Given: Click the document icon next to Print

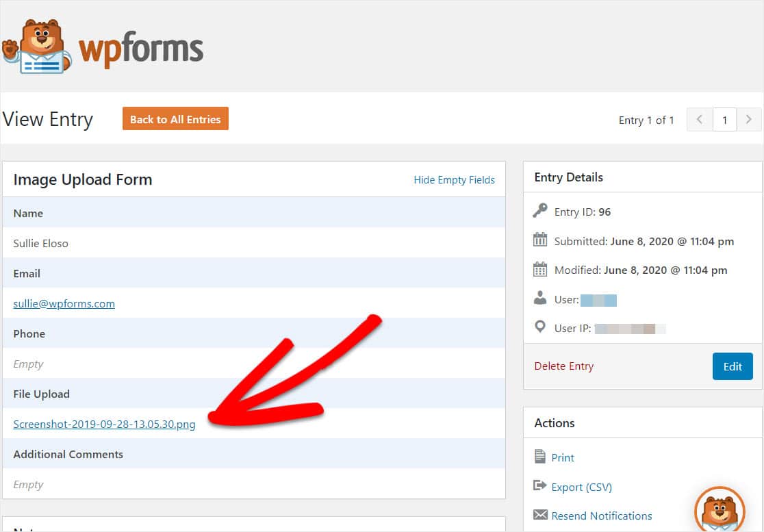Looking at the screenshot, I should [540, 457].
